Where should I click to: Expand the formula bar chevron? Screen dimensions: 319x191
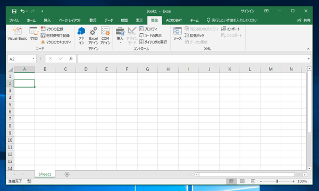coord(308,59)
